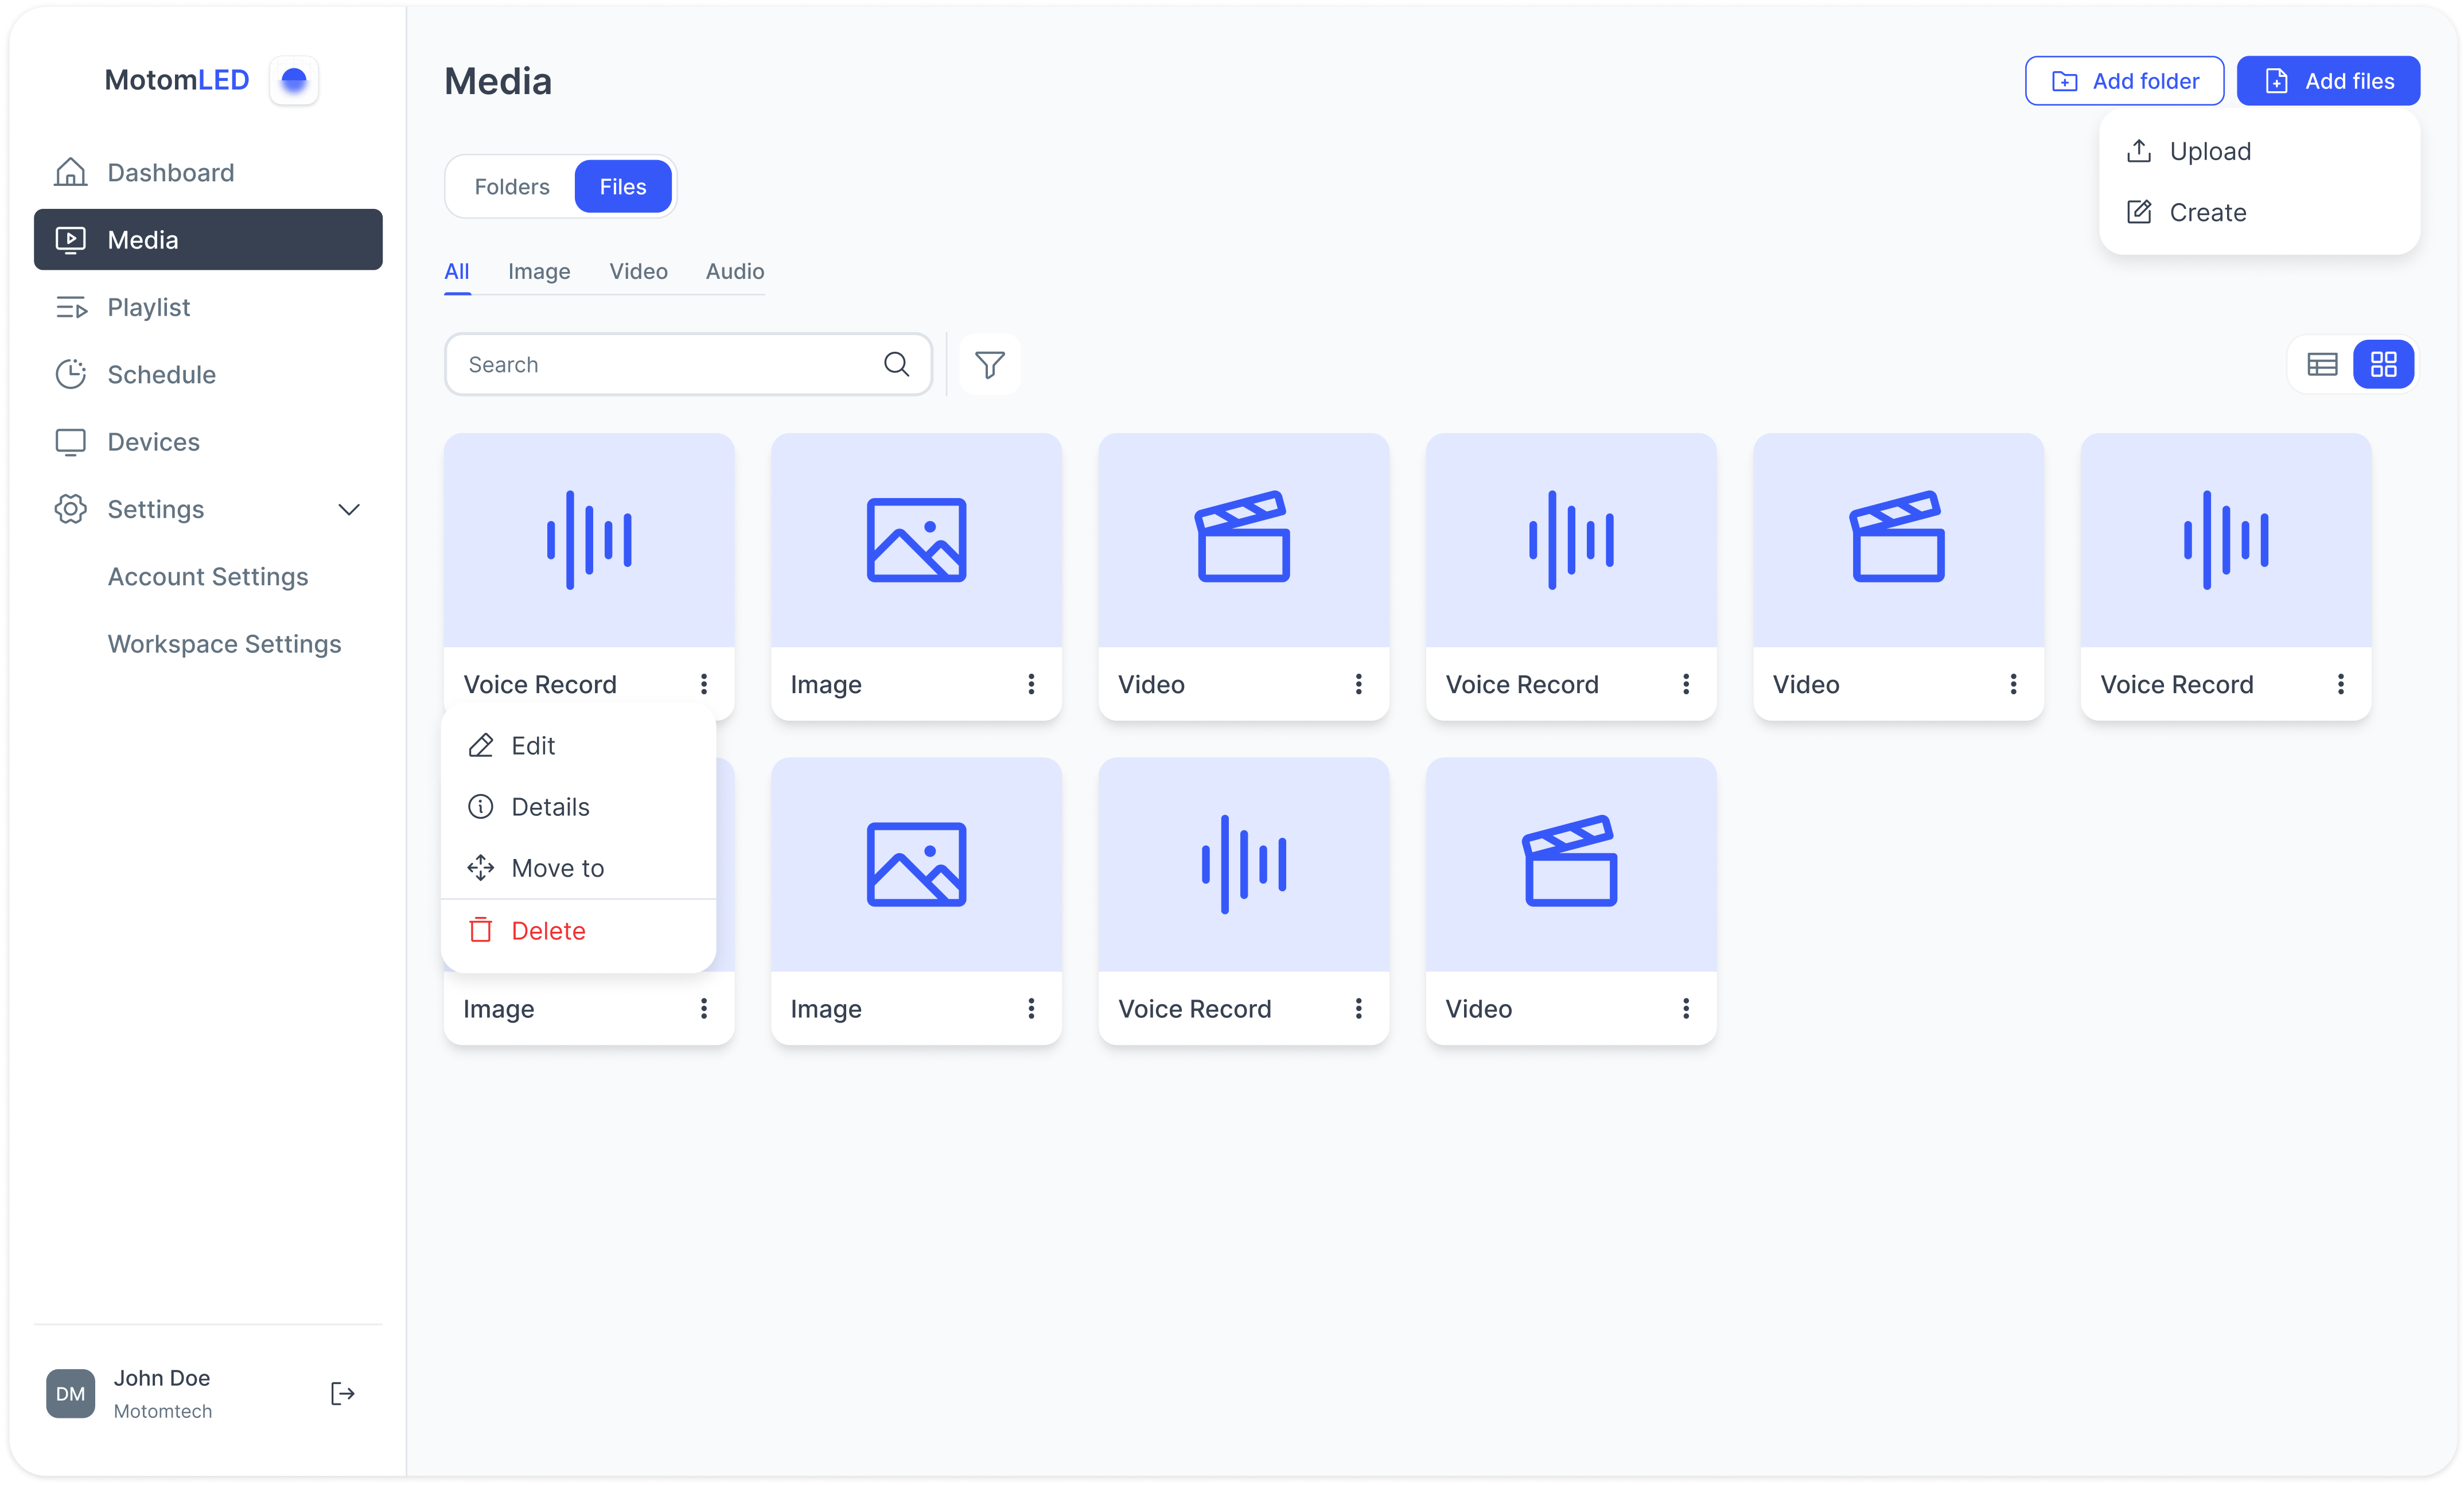Image resolution: width=2464 pixels, height=1485 pixels.
Task: Choose Move to in the context menu
Action: point(578,867)
